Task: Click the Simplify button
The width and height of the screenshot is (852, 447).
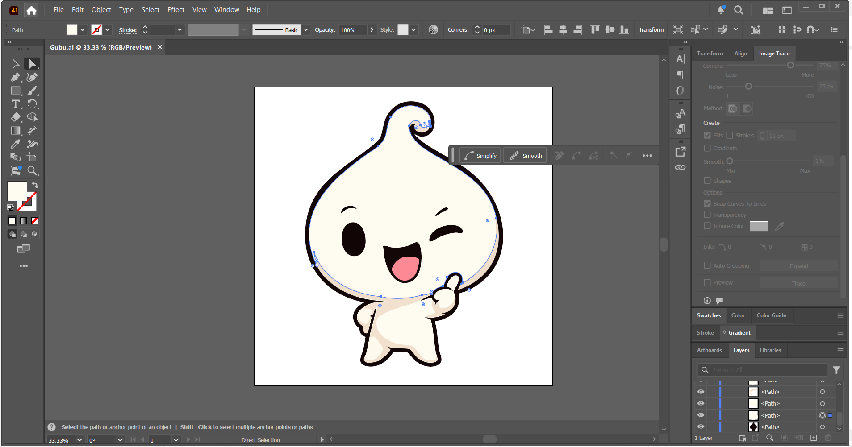Action: click(481, 156)
